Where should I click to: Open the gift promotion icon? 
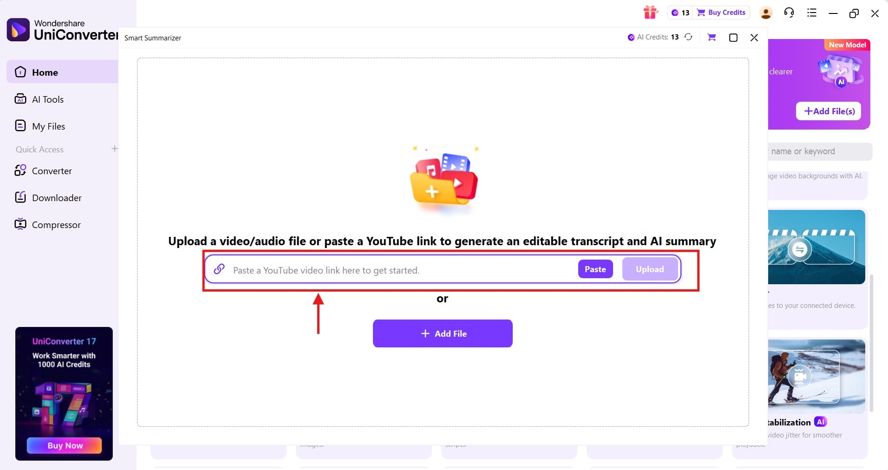click(650, 12)
